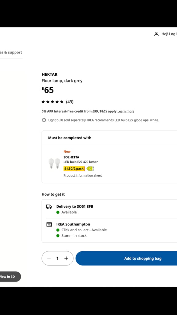Image resolution: width=177 pixels, height=315 pixels.
Task: Click the user account profile icon
Action: tap(156, 34)
